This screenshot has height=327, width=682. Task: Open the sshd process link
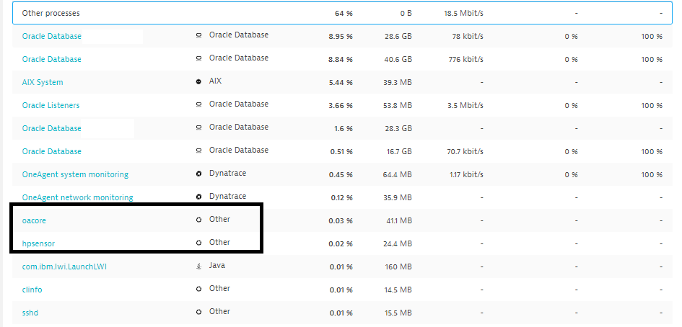coord(30,313)
